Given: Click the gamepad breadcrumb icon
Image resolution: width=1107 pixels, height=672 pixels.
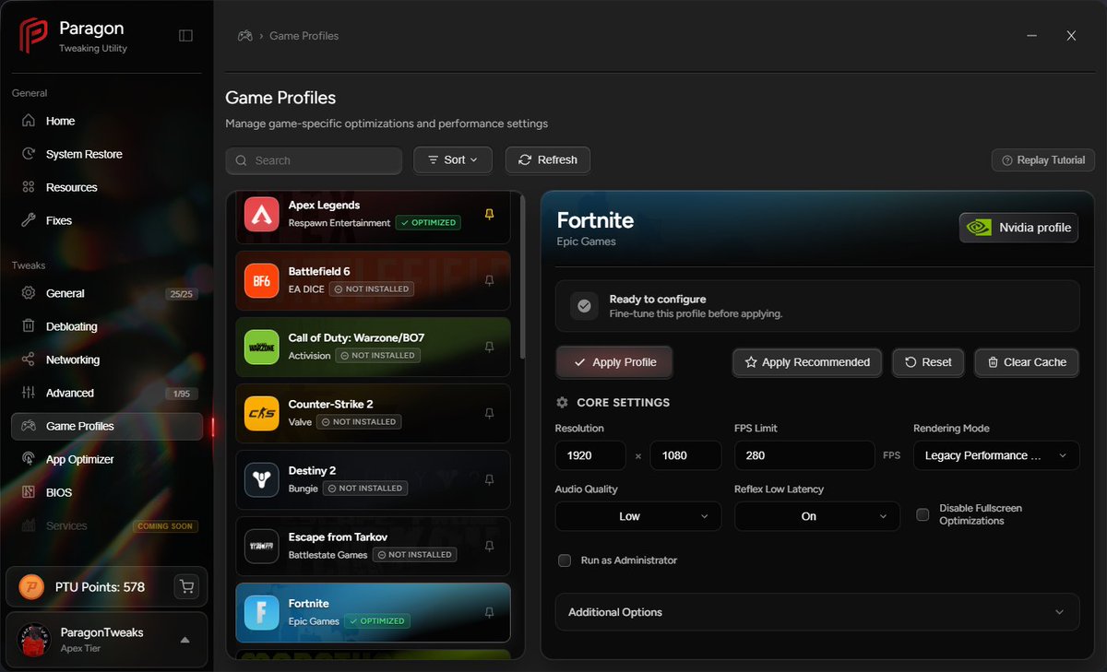Looking at the screenshot, I should [x=245, y=36].
